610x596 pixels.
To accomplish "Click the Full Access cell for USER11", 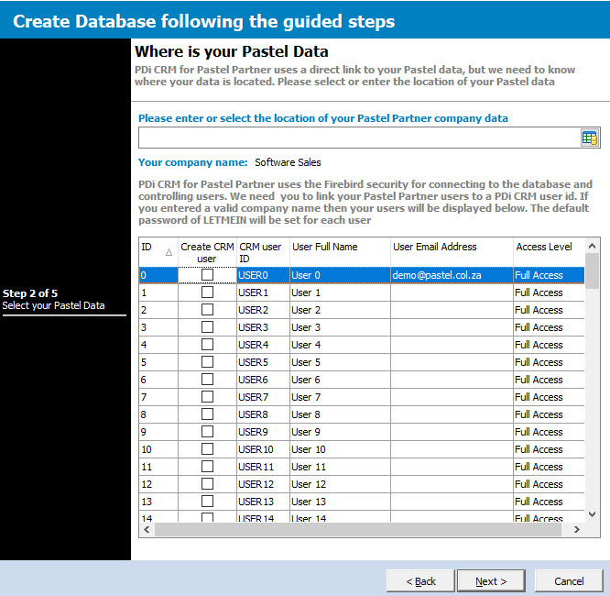I will click(549, 467).
